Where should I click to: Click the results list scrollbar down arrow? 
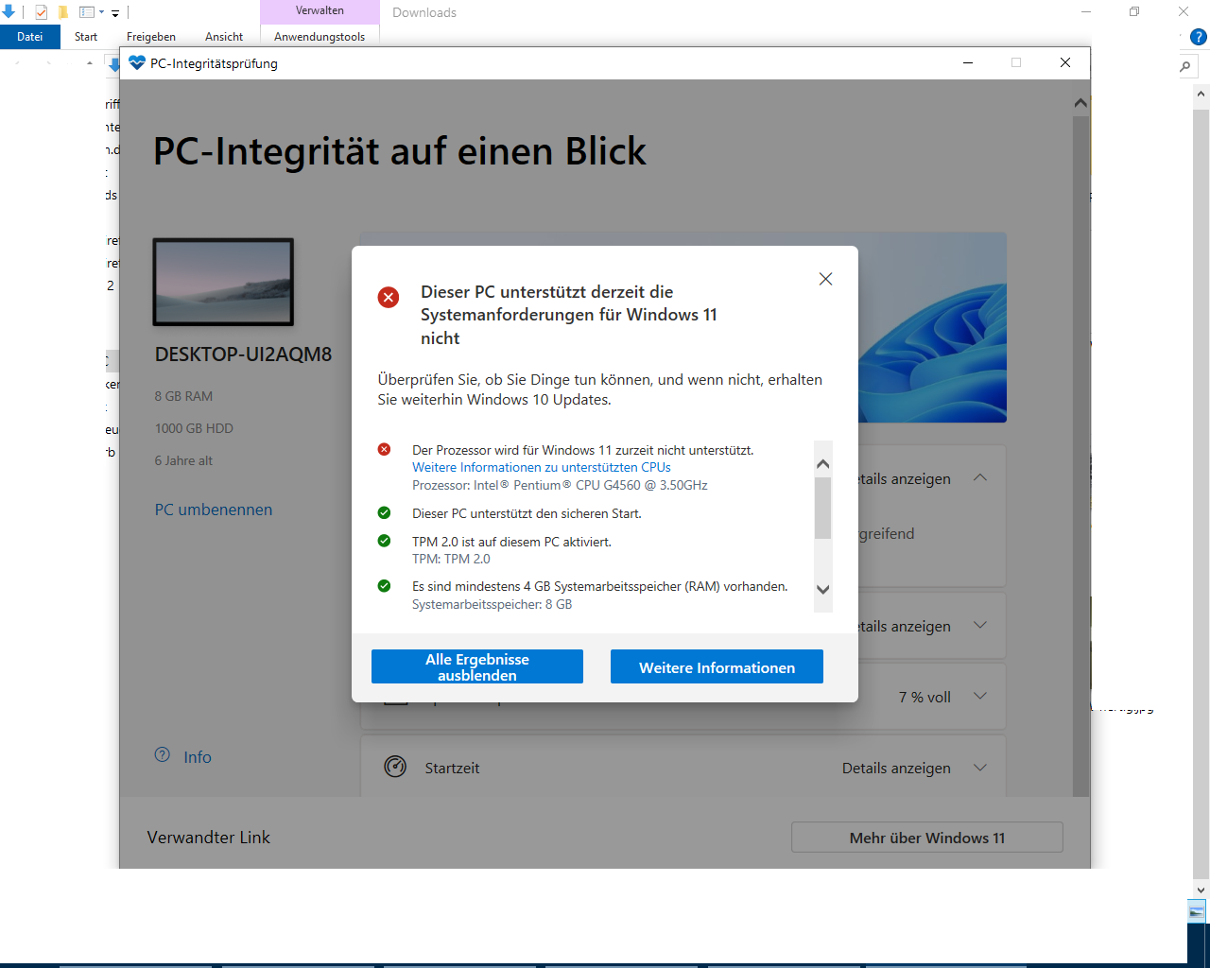[822, 590]
